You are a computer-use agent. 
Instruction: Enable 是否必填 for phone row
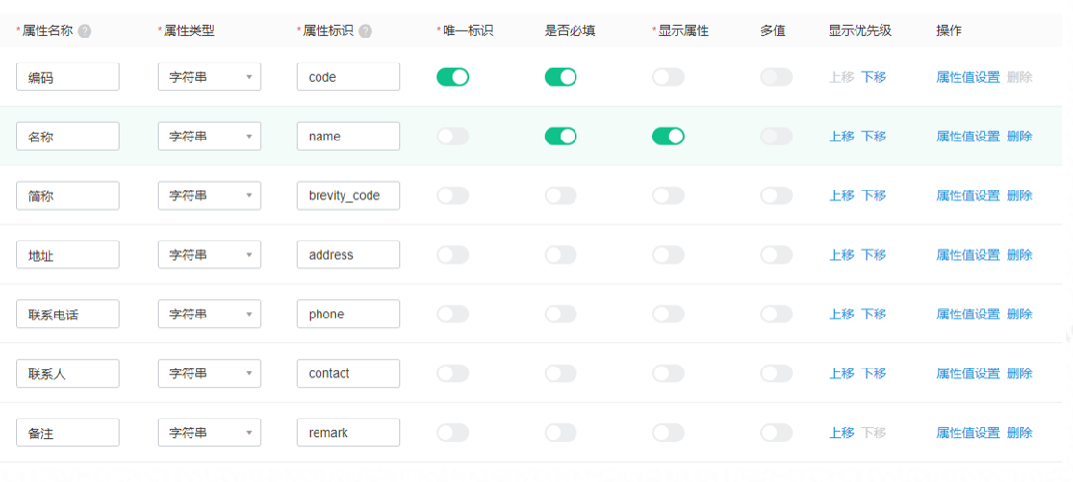tap(560, 314)
